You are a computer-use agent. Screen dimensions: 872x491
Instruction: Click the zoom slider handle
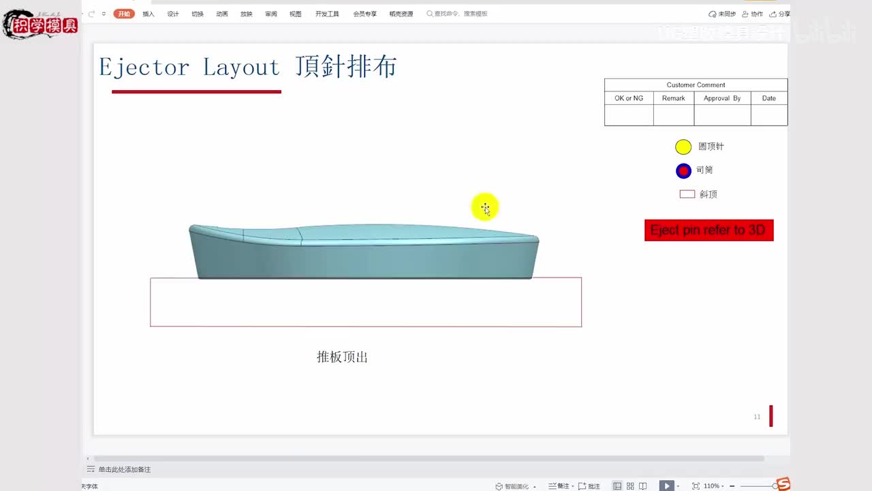[775, 486]
